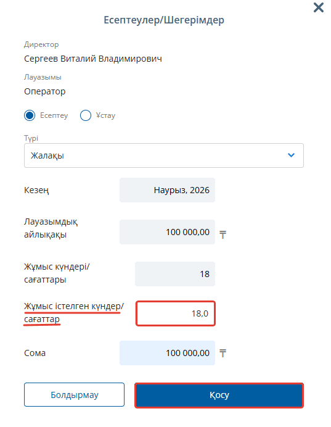Click the Лауазымдық айлықақы amount field

coord(167,232)
